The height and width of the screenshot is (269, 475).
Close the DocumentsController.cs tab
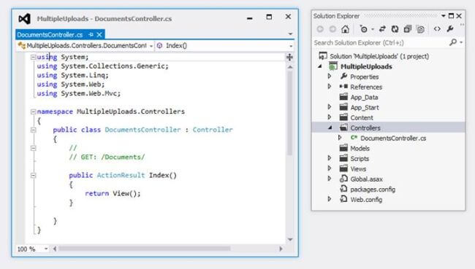click(99, 35)
